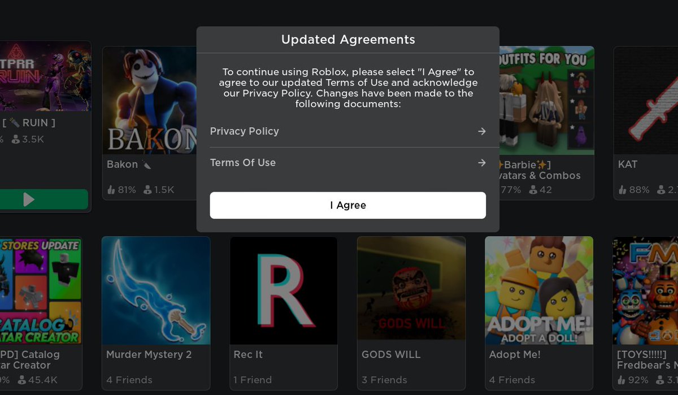Click the player icon beside RUIN's 3.5K
This screenshot has width=678, height=395.
(x=16, y=139)
